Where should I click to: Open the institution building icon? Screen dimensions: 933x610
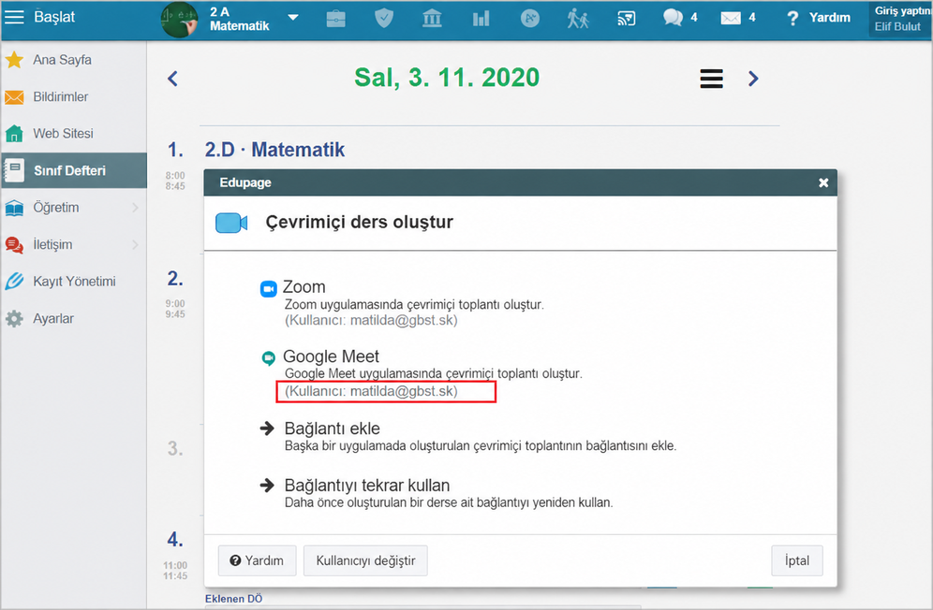pyautogui.click(x=432, y=19)
